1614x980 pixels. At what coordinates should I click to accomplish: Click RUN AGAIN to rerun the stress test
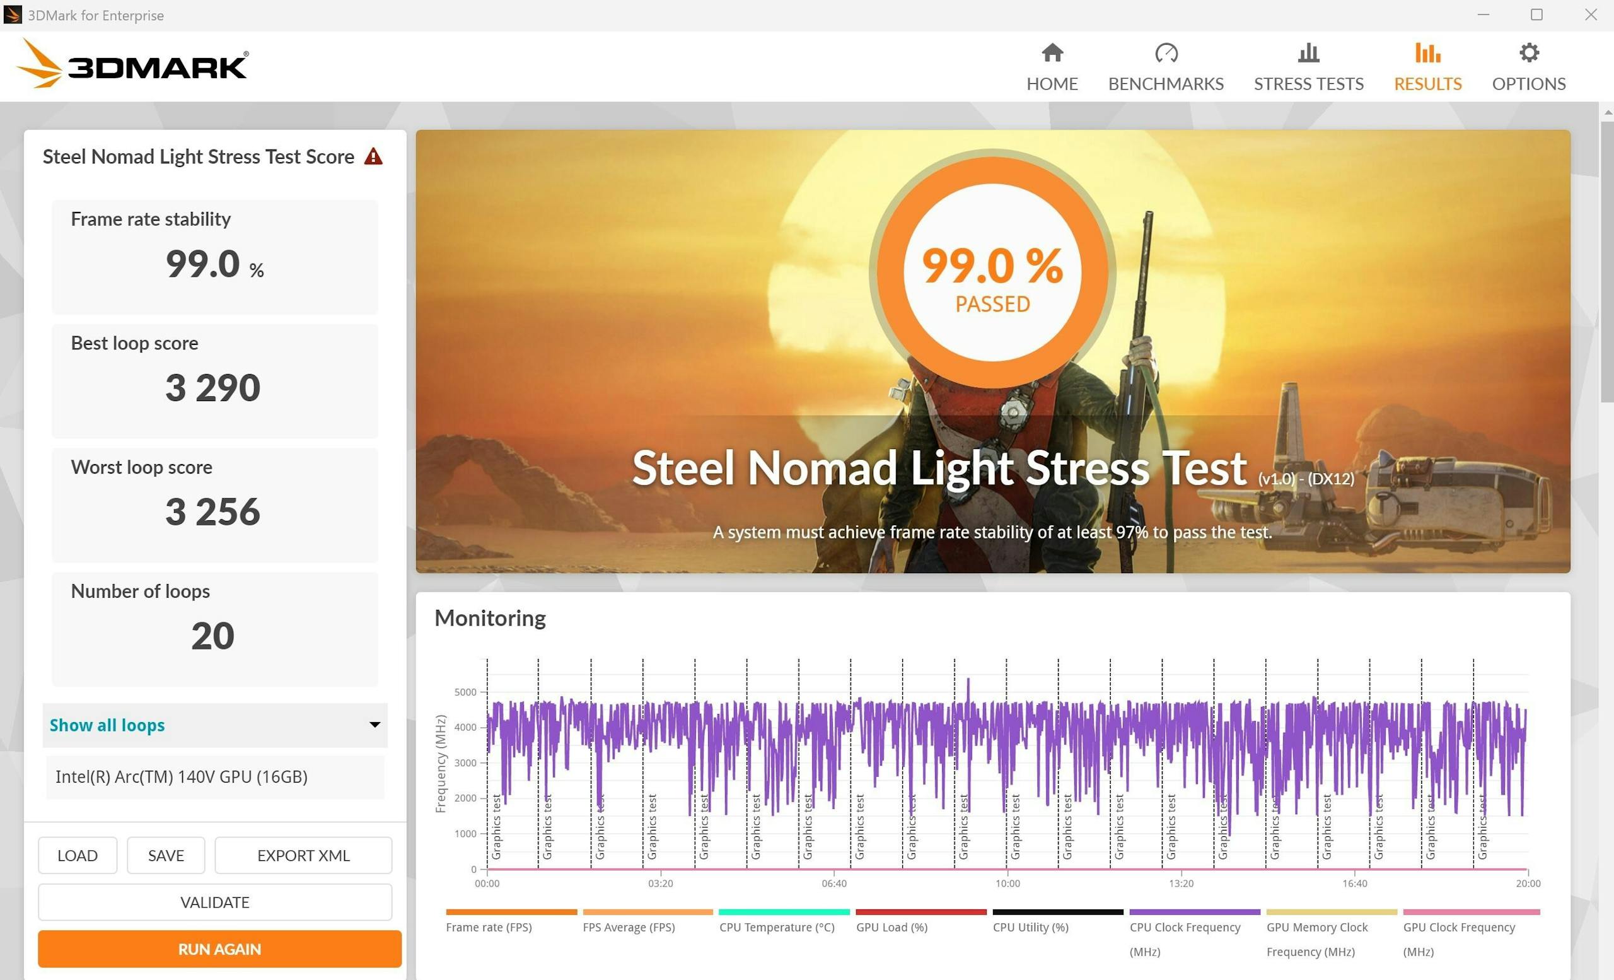coord(219,948)
